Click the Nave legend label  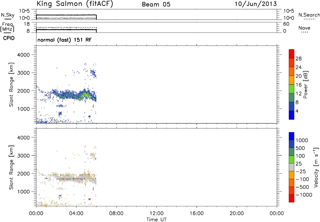[x=304, y=28]
